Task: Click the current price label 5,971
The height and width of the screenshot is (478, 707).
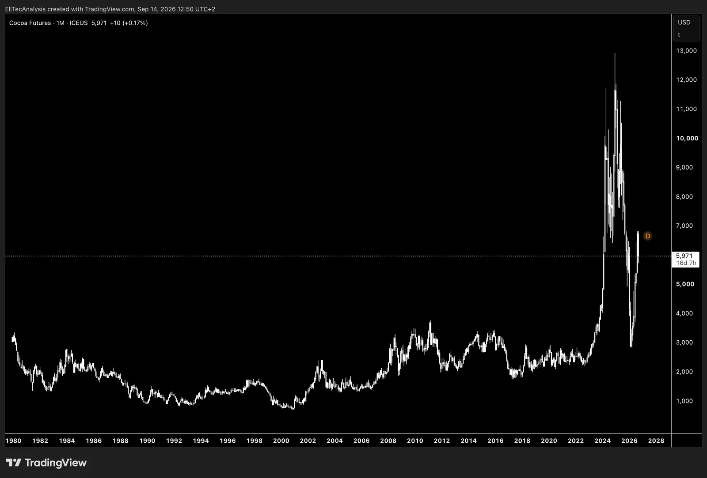Action: [684, 256]
